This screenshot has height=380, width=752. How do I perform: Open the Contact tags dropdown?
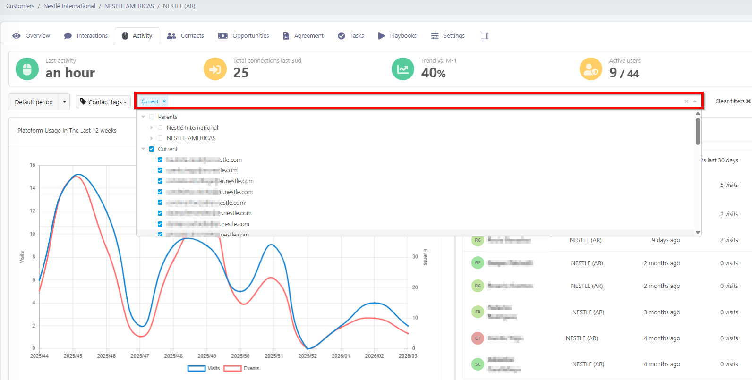[x=103, y=102]
